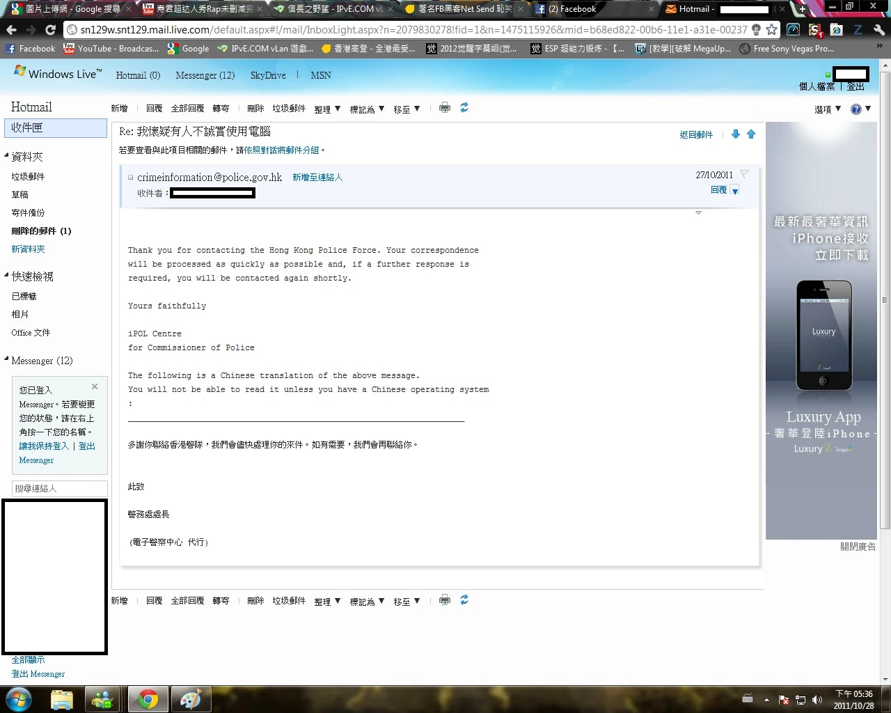Click the browser forward arrow
891x713 pixels.
tap(31, 30)
